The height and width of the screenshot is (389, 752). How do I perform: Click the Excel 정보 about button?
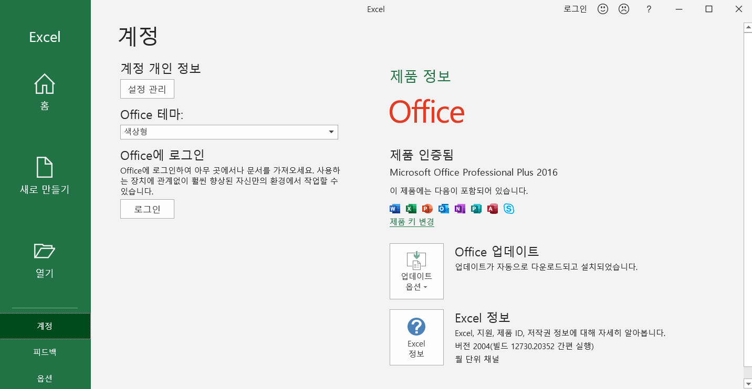[x=416, y=337]
